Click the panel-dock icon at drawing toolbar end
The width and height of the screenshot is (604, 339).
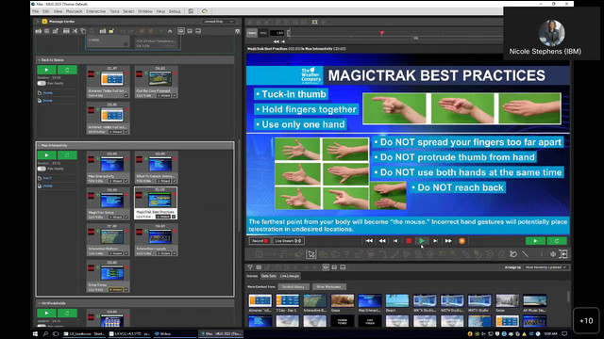(562, 254)
